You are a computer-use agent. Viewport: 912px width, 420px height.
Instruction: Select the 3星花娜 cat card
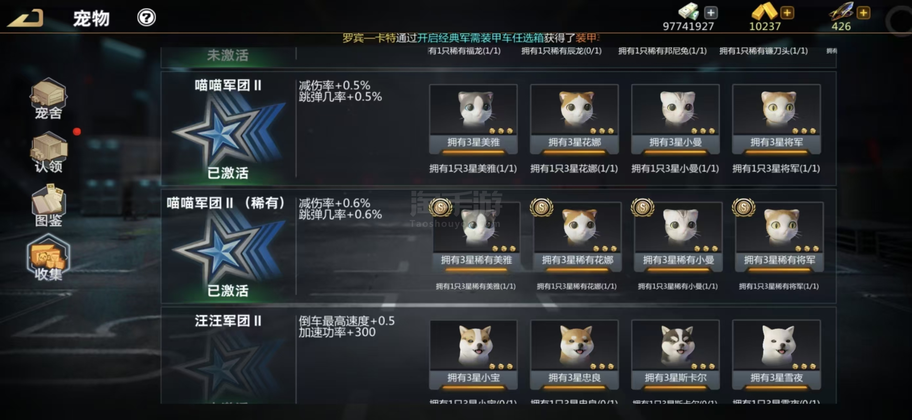click(x=574, y=119)
